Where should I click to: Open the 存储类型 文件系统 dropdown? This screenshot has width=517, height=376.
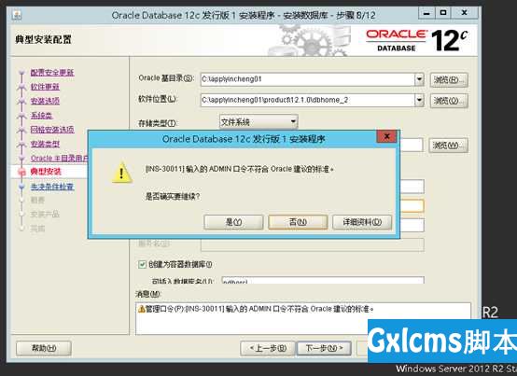click(258, 122)
